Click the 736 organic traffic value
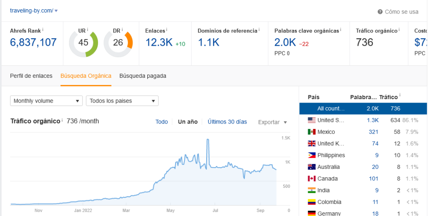The width and height of the screenshot is (431, 216). tap(364, 42)
